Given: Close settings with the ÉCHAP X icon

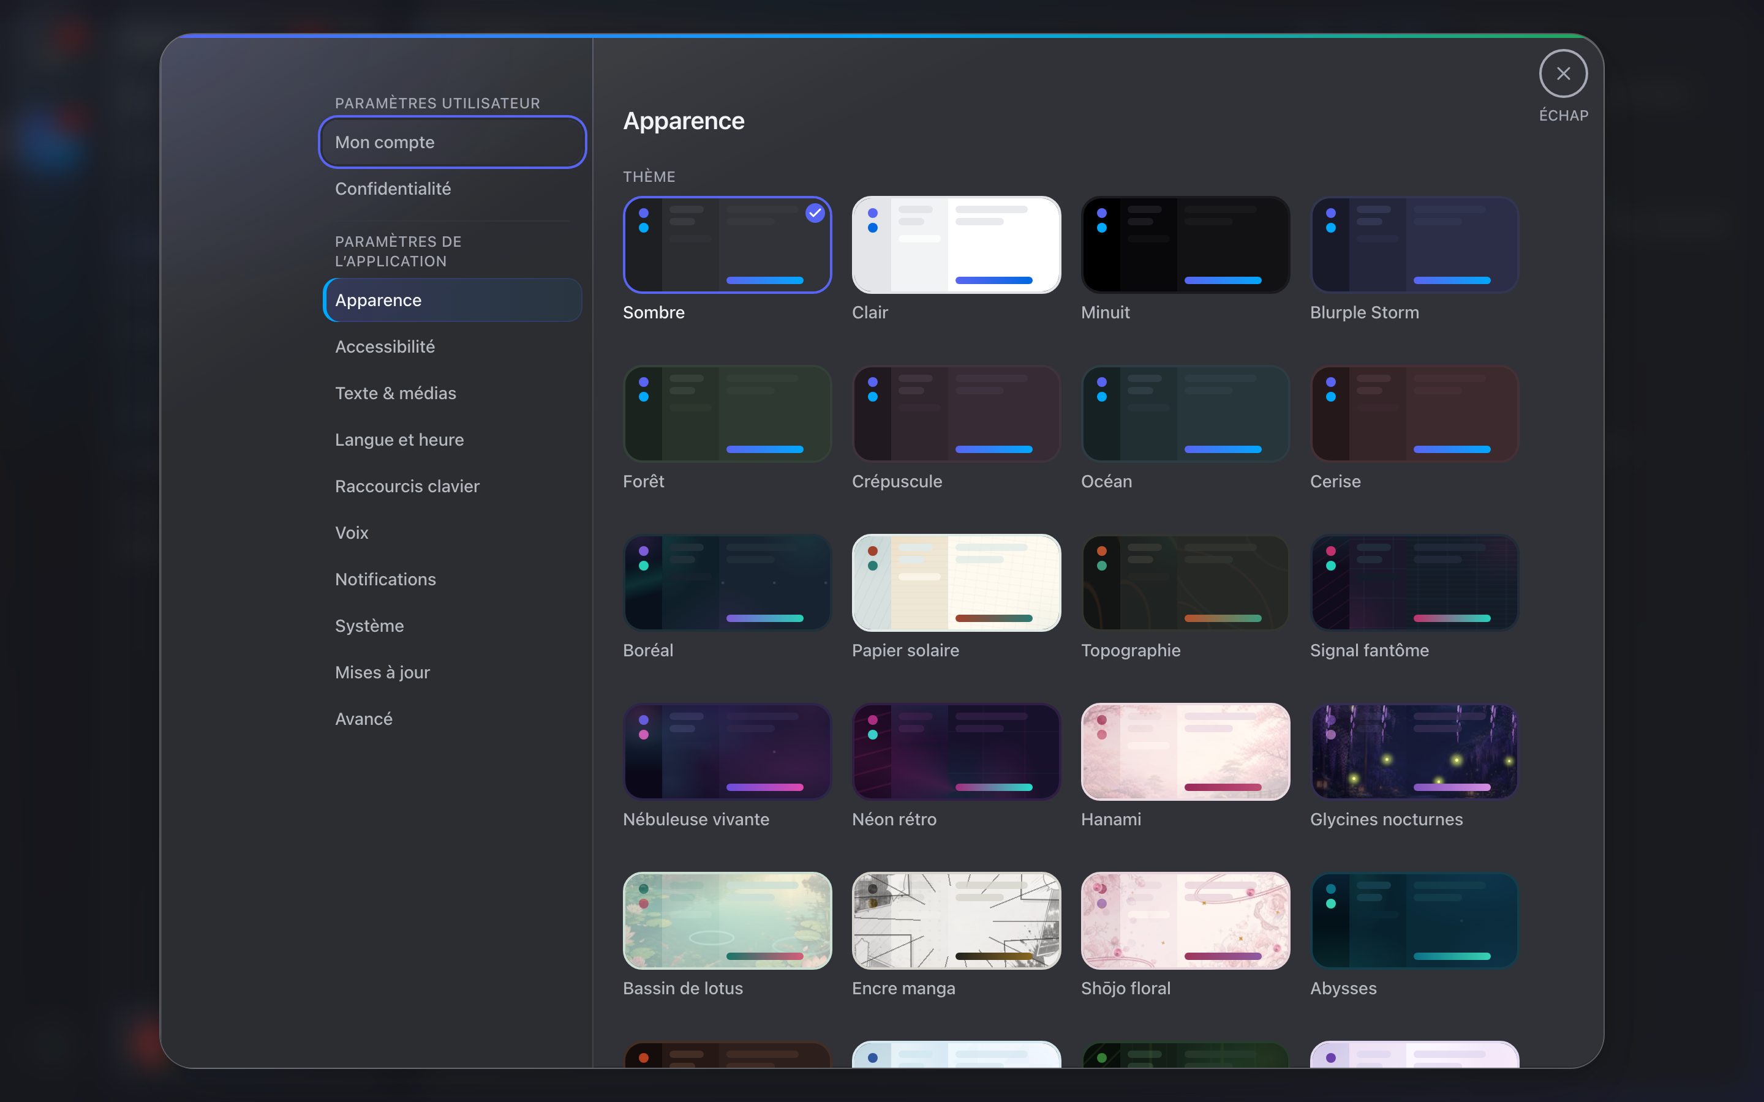Looking at the screenshot, I should pyautogui.click(x=1563, y=73).
